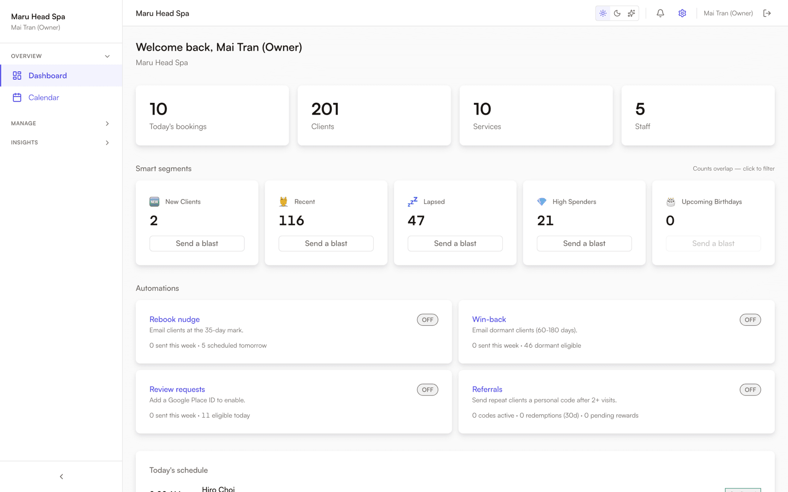
Task: Click the Today's schedule heading
Action: (x=179, y=470)
